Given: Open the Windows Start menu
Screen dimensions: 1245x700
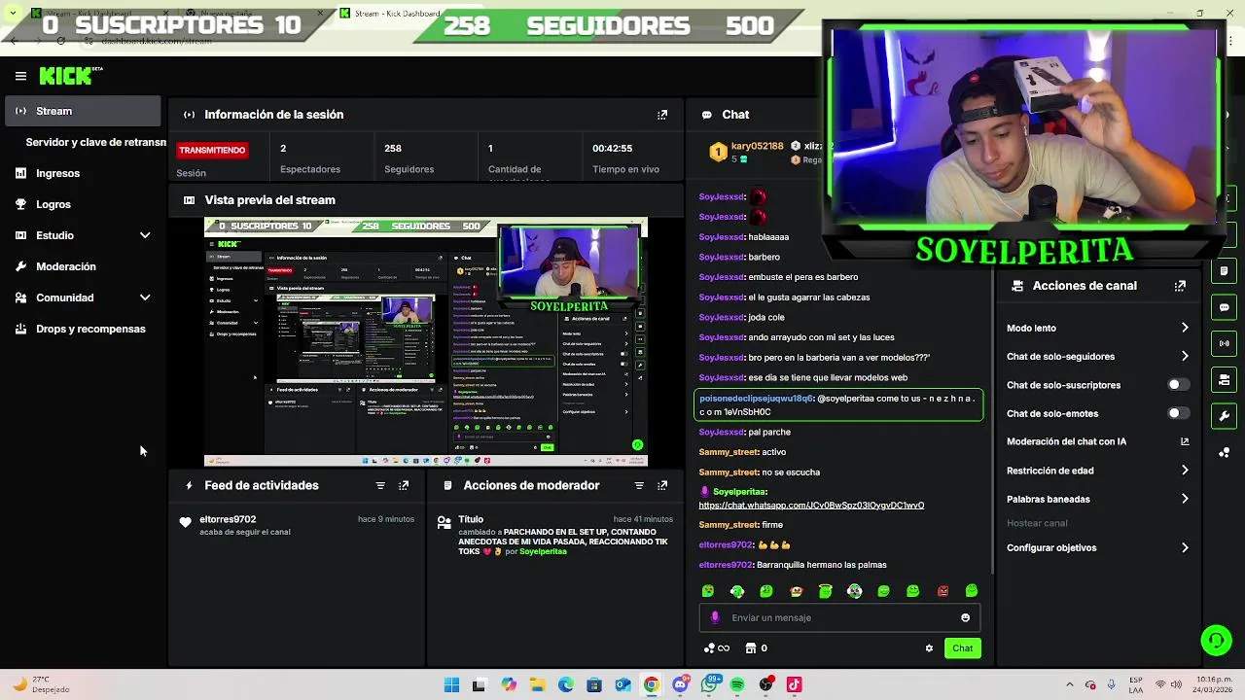Looking at the screenshot, I should [x=451, y=684].
